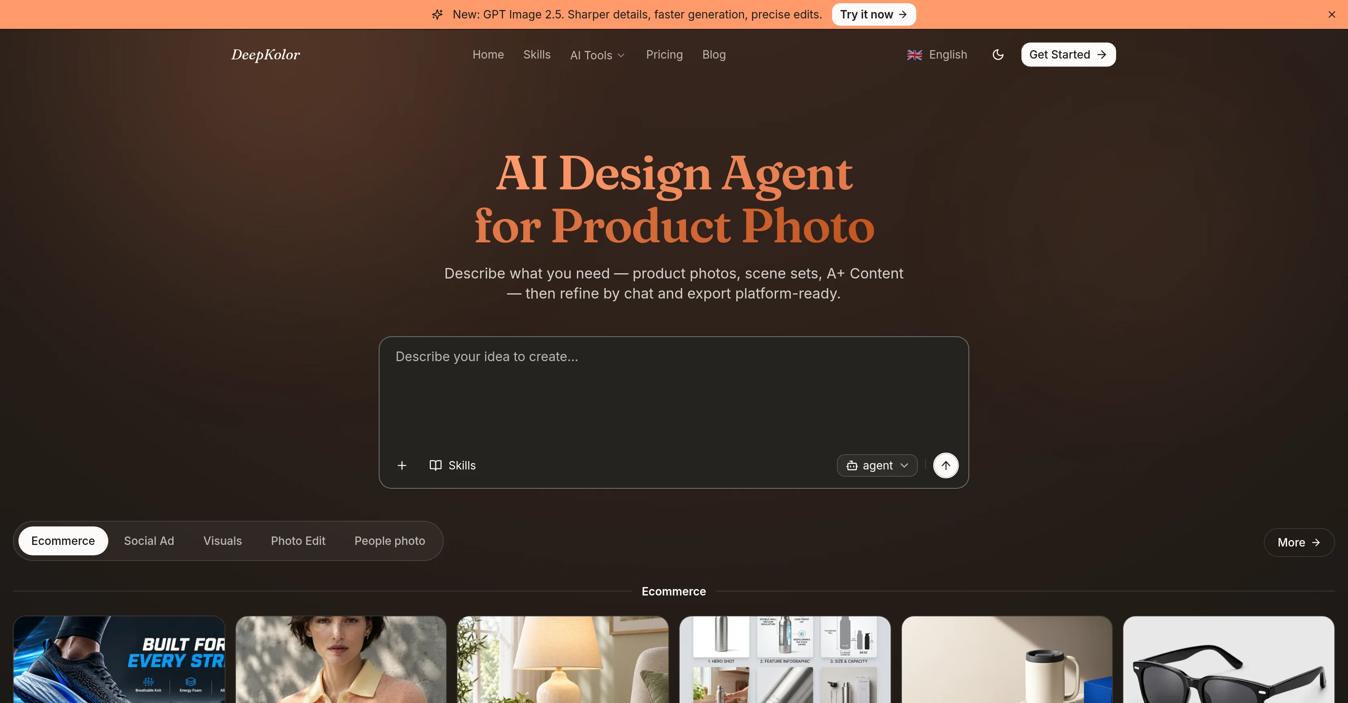The height and width of the screenshot is (703, 1348).
Task: Select the Ecommerce category tab
Action: tap(63, 541)
